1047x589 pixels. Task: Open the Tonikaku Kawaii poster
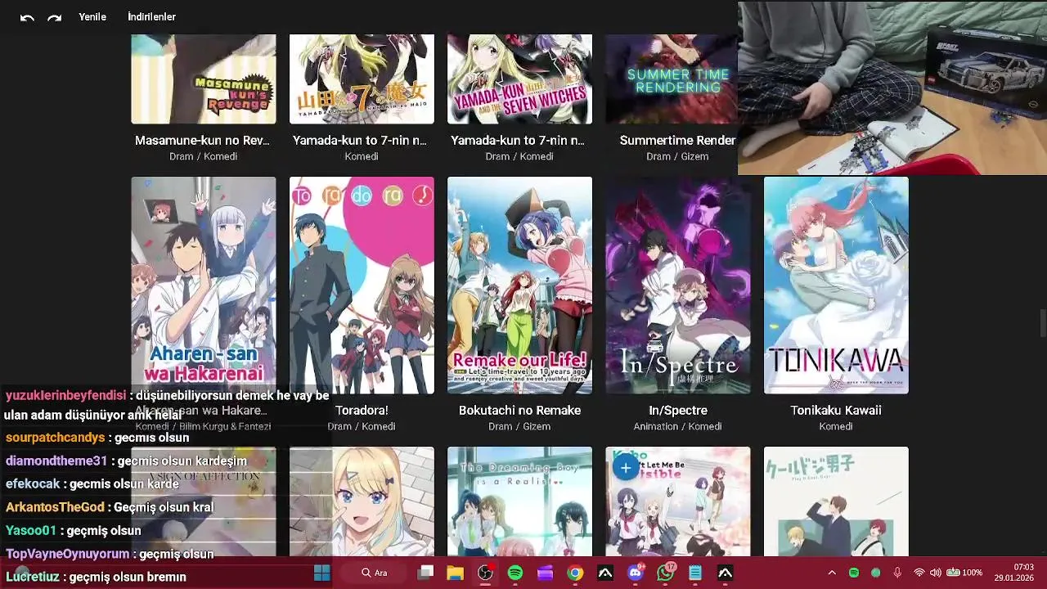pyautogui.click(x=836, y=285)
